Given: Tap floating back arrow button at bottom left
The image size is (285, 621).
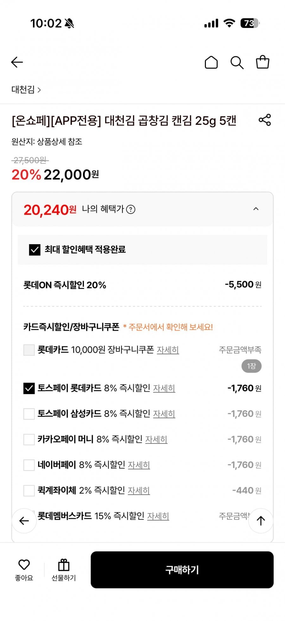Looking at the screenshot, I should 24,521.
